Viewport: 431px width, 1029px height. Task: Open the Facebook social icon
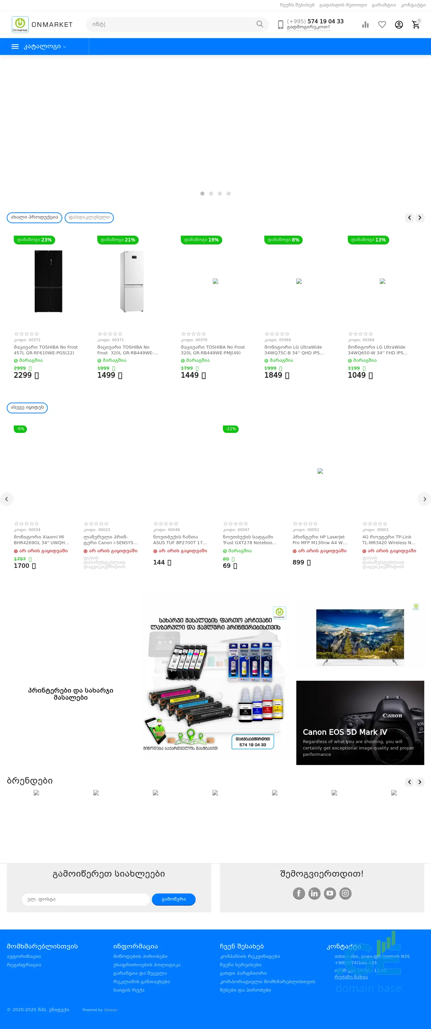click(x=299, y=893)
